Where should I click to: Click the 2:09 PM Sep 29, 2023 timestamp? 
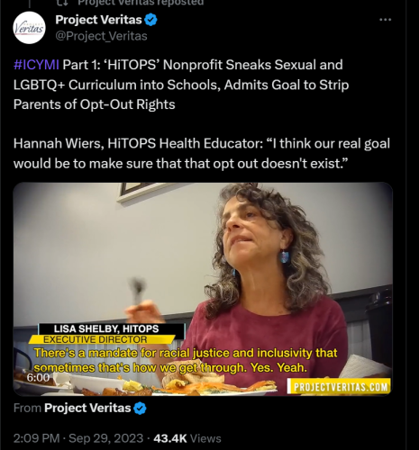tap(78, 438)
